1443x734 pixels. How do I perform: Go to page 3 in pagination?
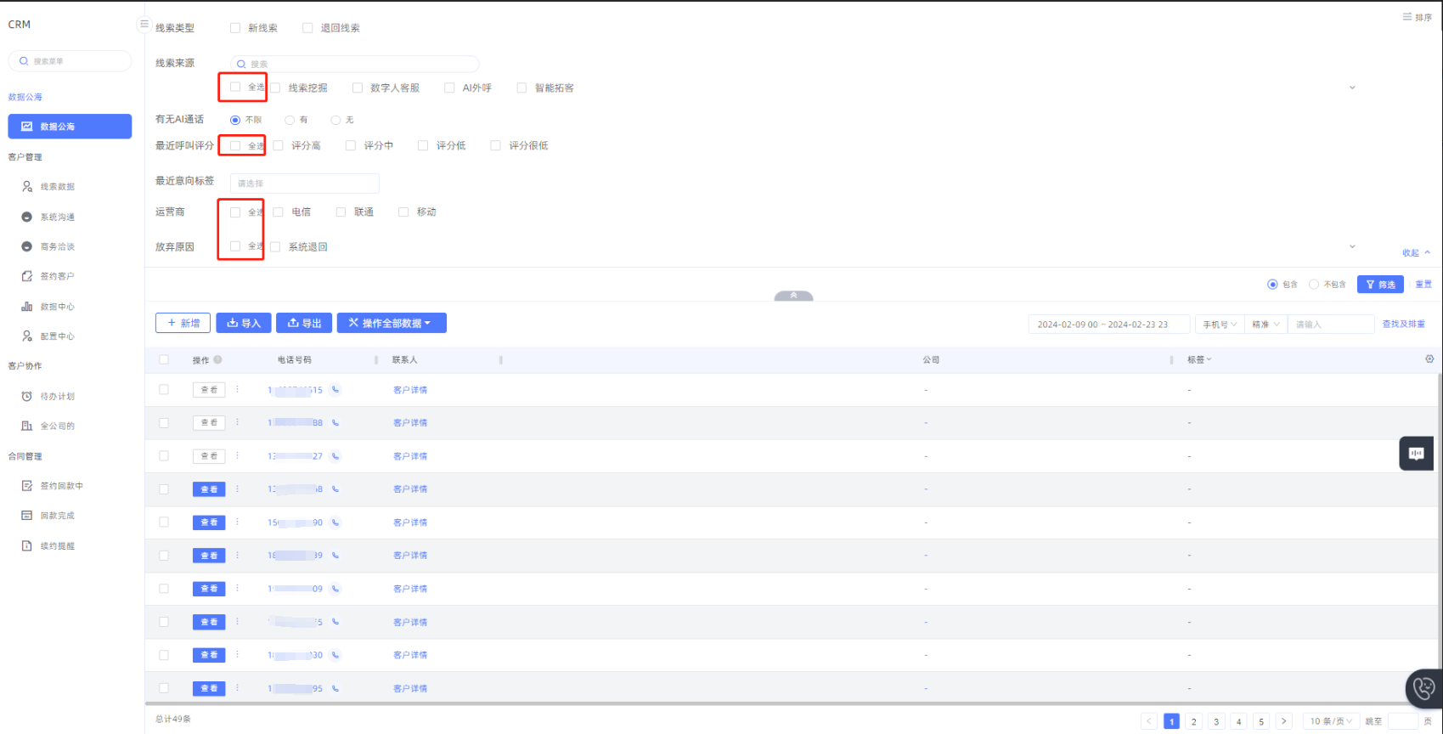[x=1216, y=721]
